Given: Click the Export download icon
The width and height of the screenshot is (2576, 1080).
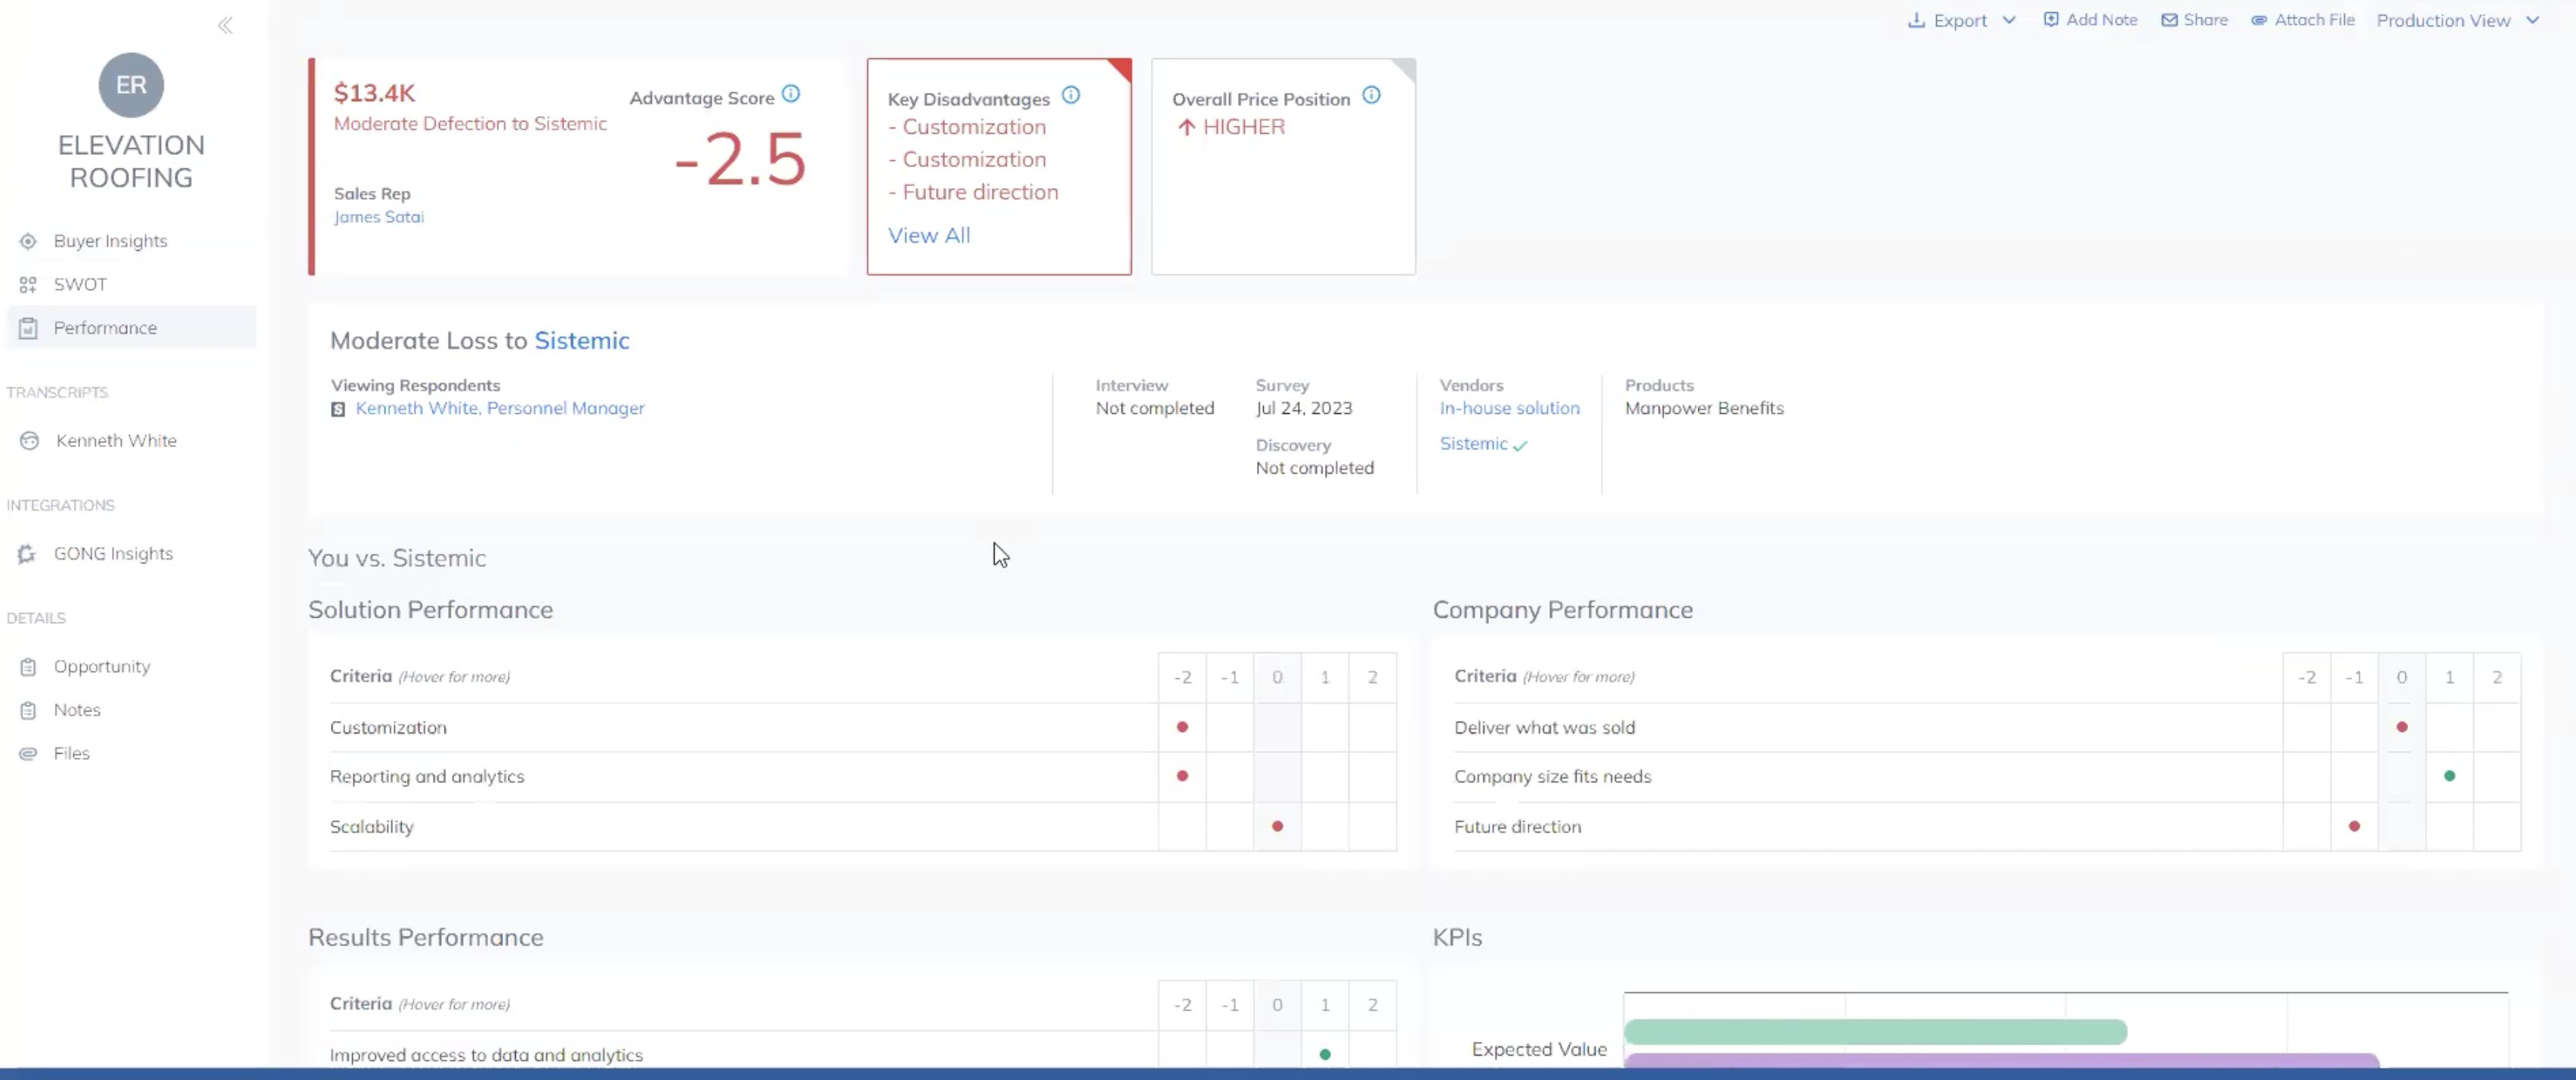Looking at the screenshot, I should [1916, 20].
